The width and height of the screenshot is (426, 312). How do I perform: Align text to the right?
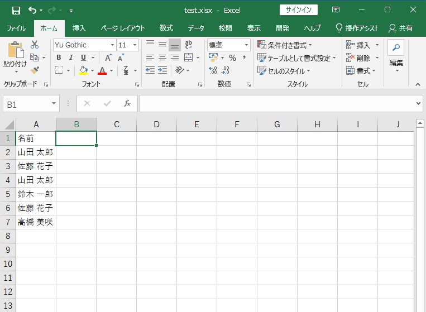tap(174, 57)
